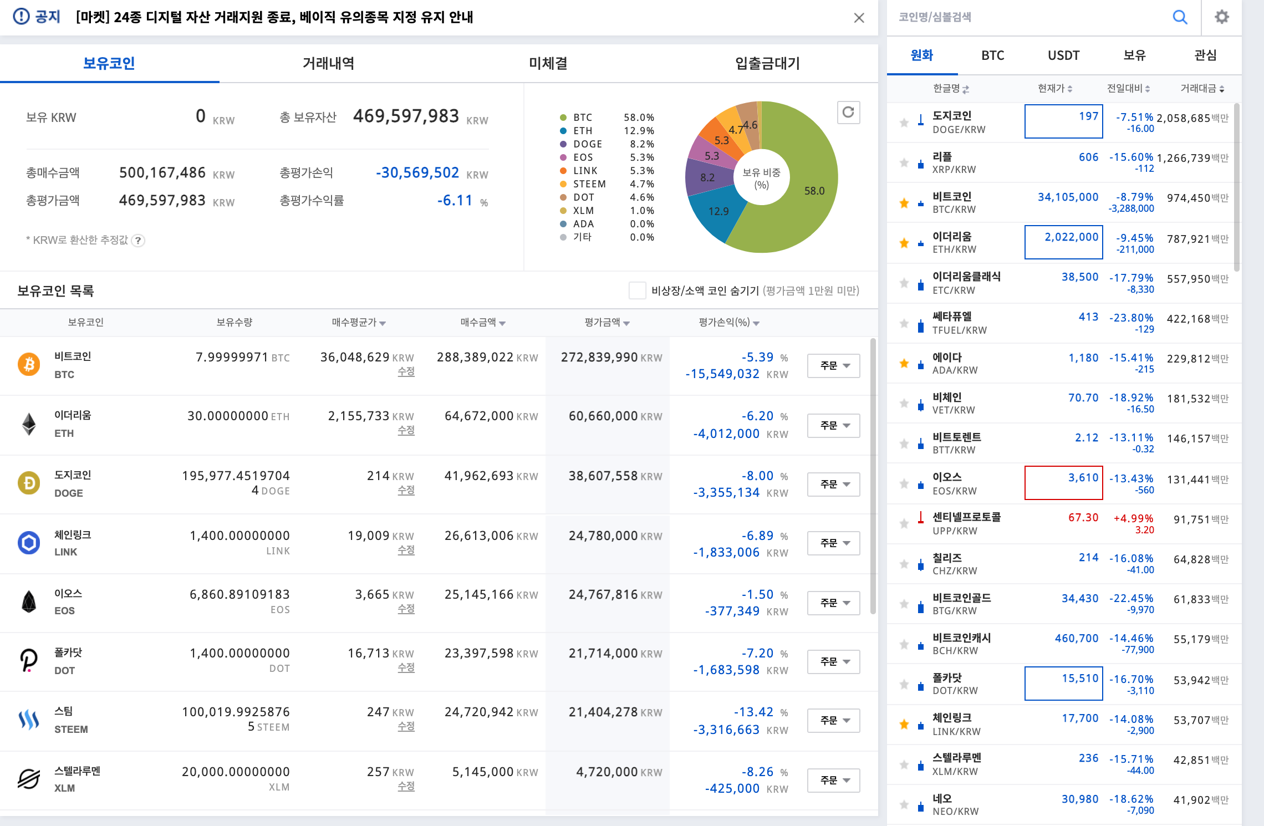The image size is (1264, 826).
Task: Sort holdings by 평가손익(%) column
Action: (728, 323)
